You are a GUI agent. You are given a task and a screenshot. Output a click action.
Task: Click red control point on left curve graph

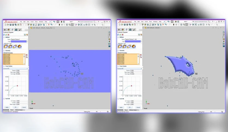[17, 86]
